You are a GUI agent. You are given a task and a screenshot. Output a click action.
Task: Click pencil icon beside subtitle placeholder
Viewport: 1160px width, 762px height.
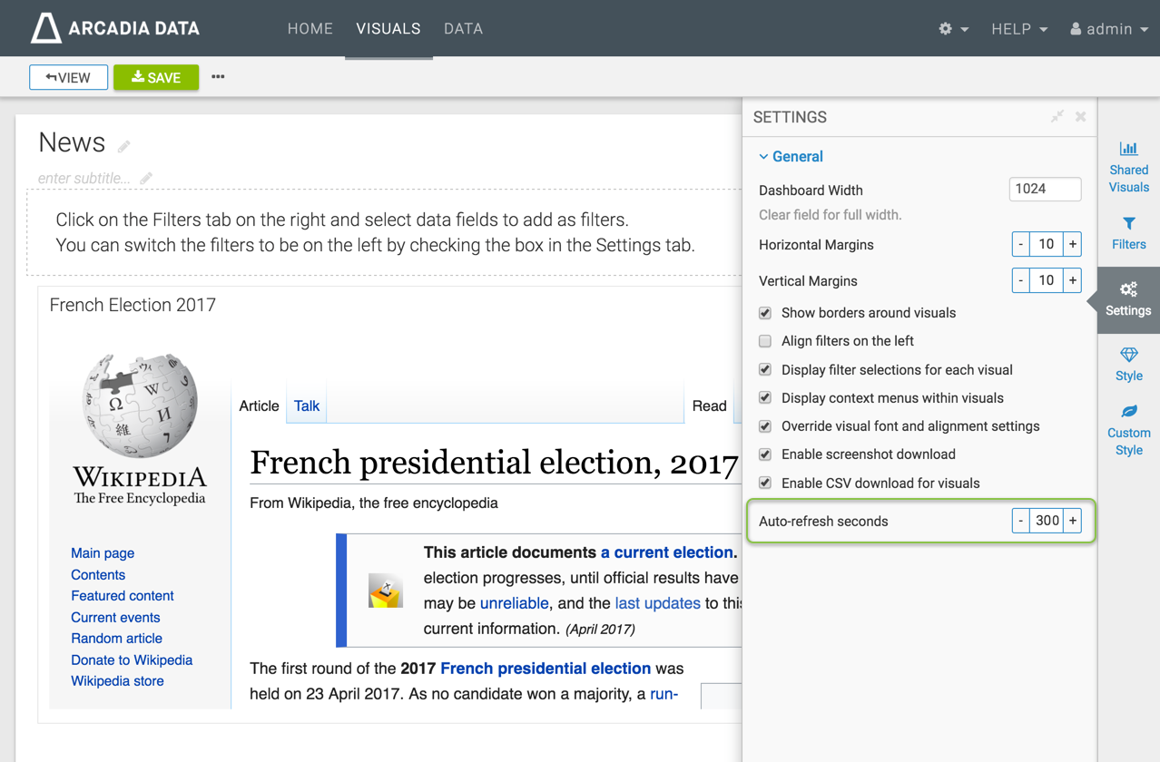[146, 179]
